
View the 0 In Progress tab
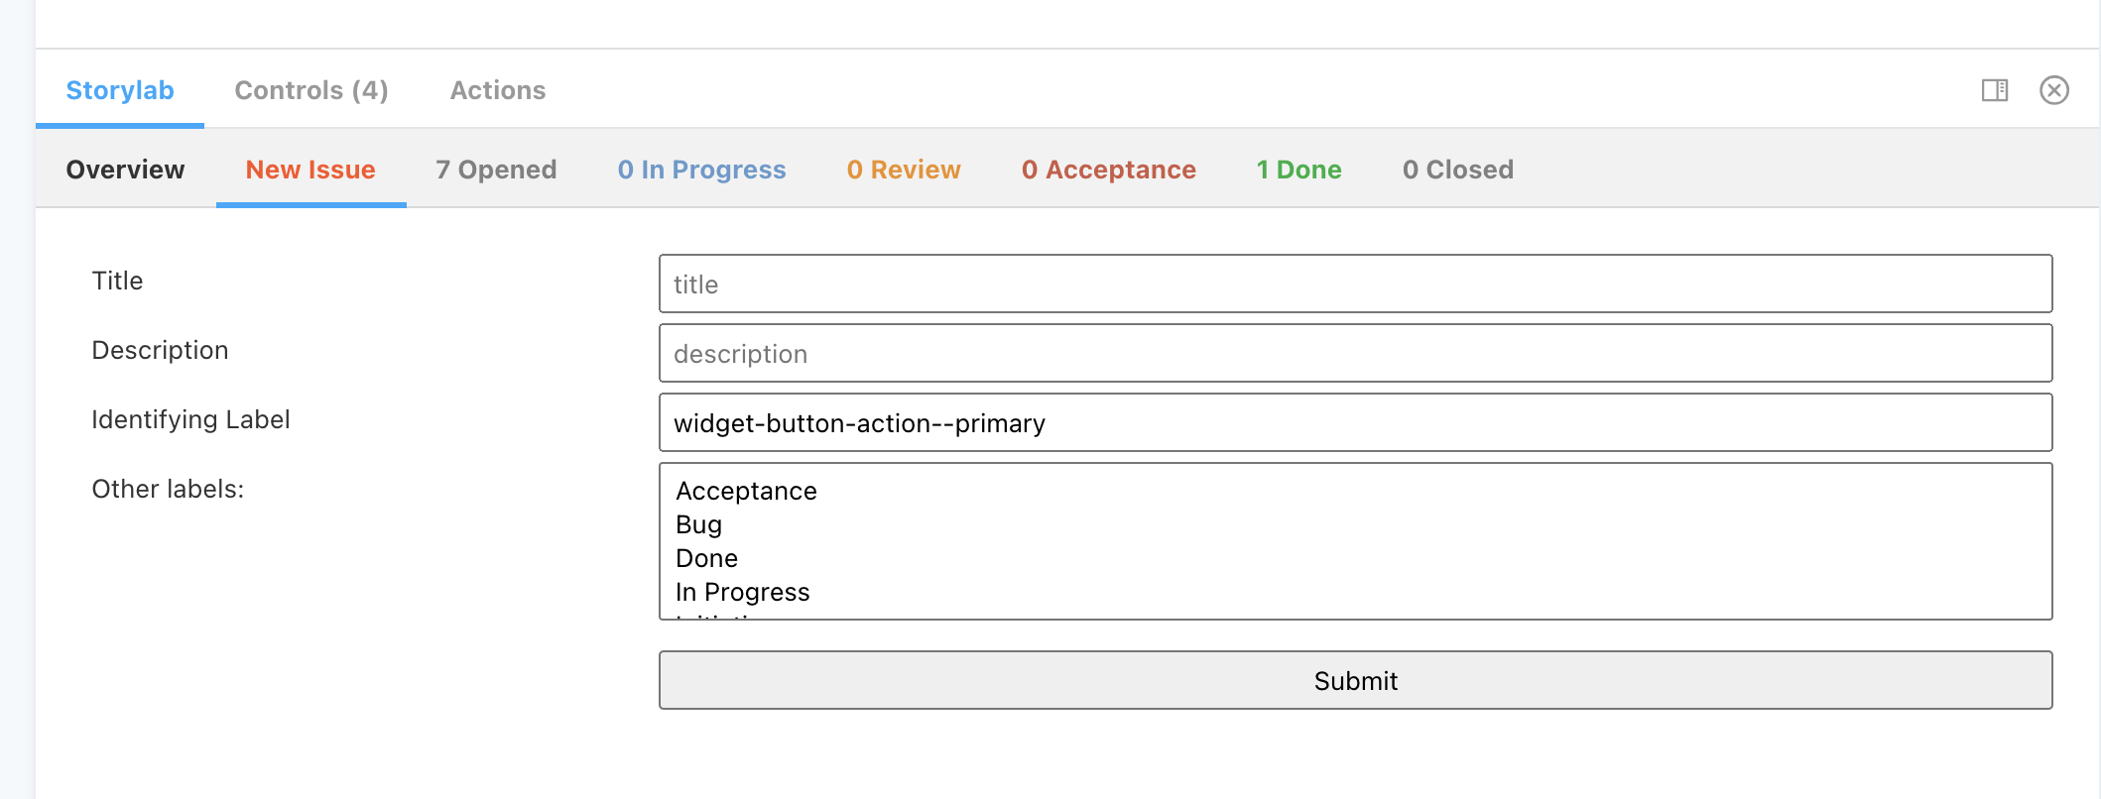(701, 170)
